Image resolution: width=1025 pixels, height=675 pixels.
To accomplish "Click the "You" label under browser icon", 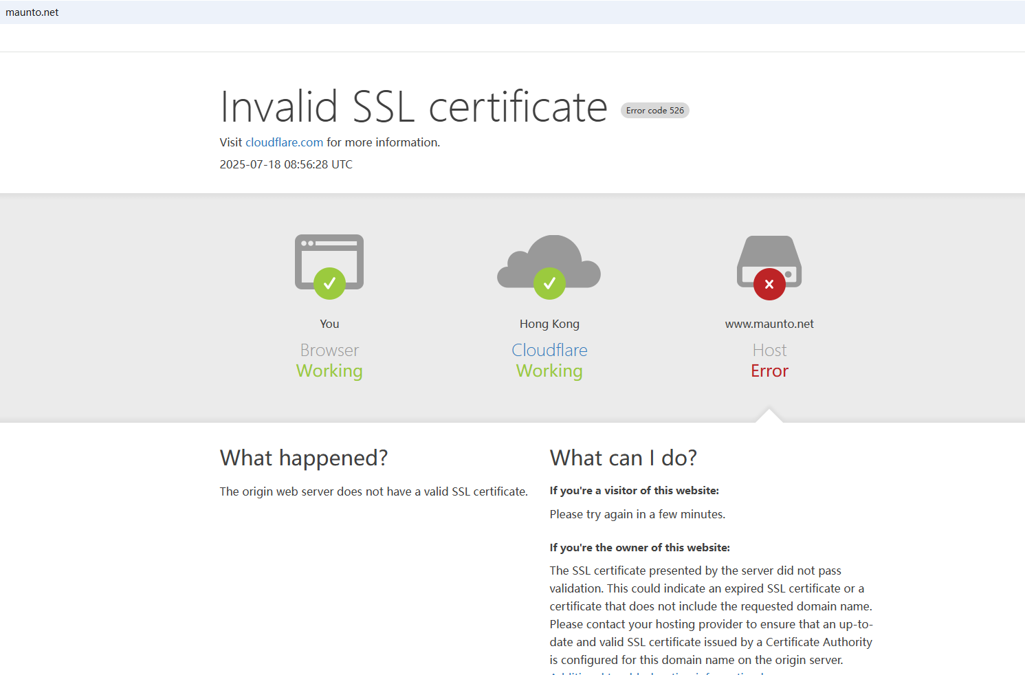I will click(x=329, y=324).
